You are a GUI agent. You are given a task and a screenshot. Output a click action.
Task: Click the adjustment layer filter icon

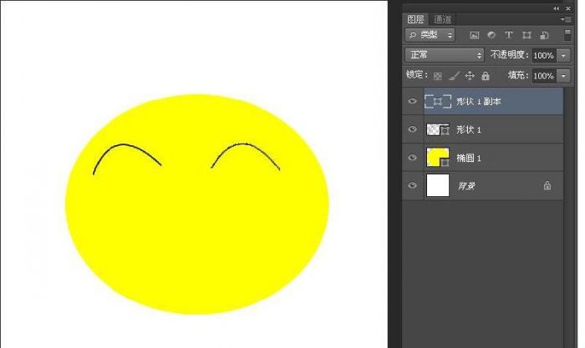[491, 35]
